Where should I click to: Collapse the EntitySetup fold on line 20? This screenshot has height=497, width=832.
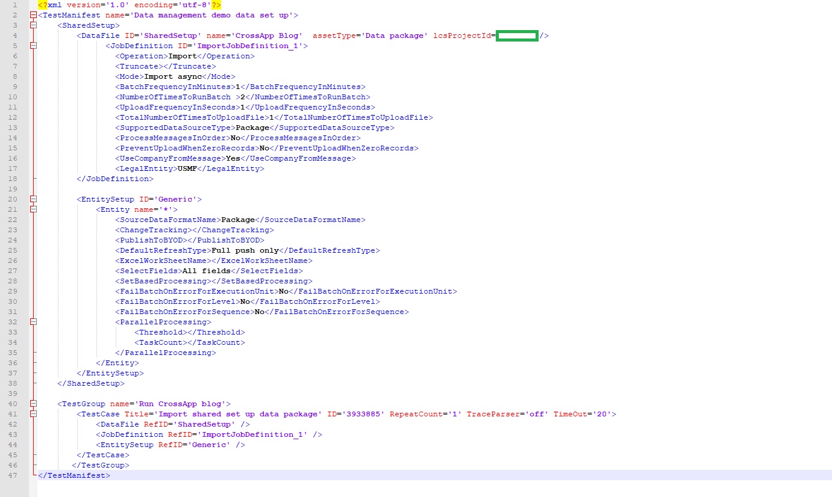click(33, 199)
